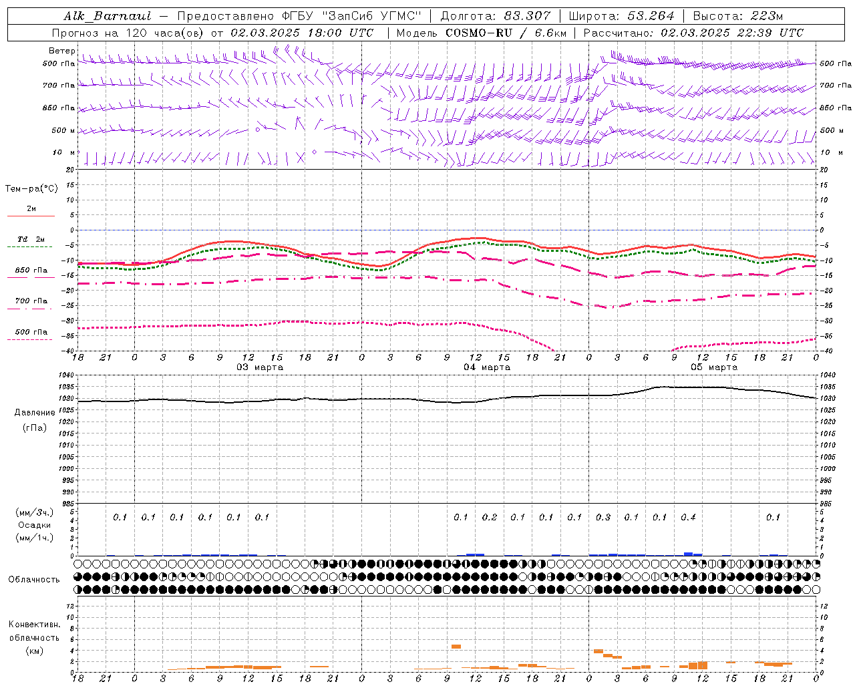Screen dimensions: 855x684
Task: Click 'Рассчитано: 02.03.2025 22:39 UTC' text
Action: tap(693, 33)
